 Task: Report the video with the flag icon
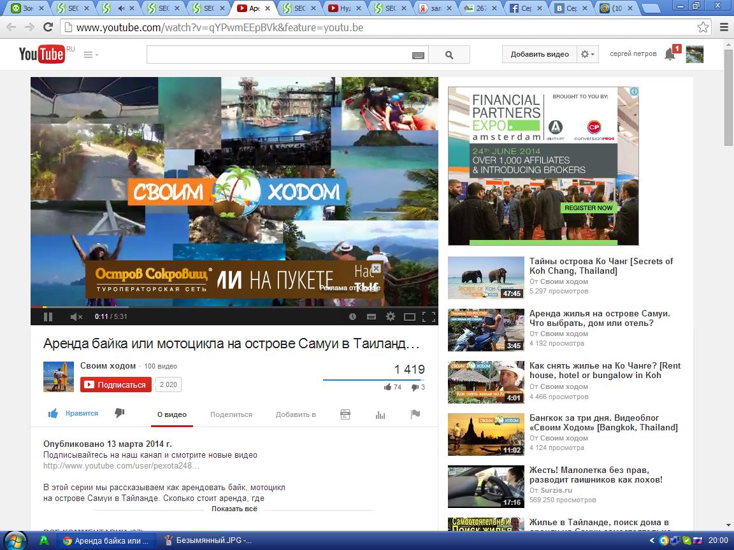[415, 414]
